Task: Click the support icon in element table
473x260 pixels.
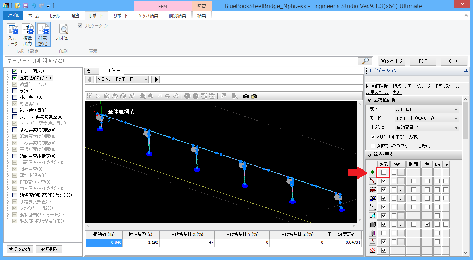Action: (372, 242)
